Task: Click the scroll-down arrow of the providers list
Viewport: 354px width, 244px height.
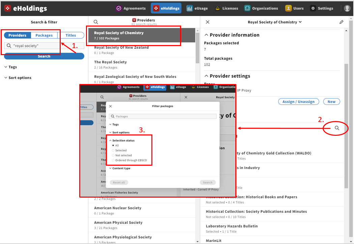Action: click(x=198, y=241)
